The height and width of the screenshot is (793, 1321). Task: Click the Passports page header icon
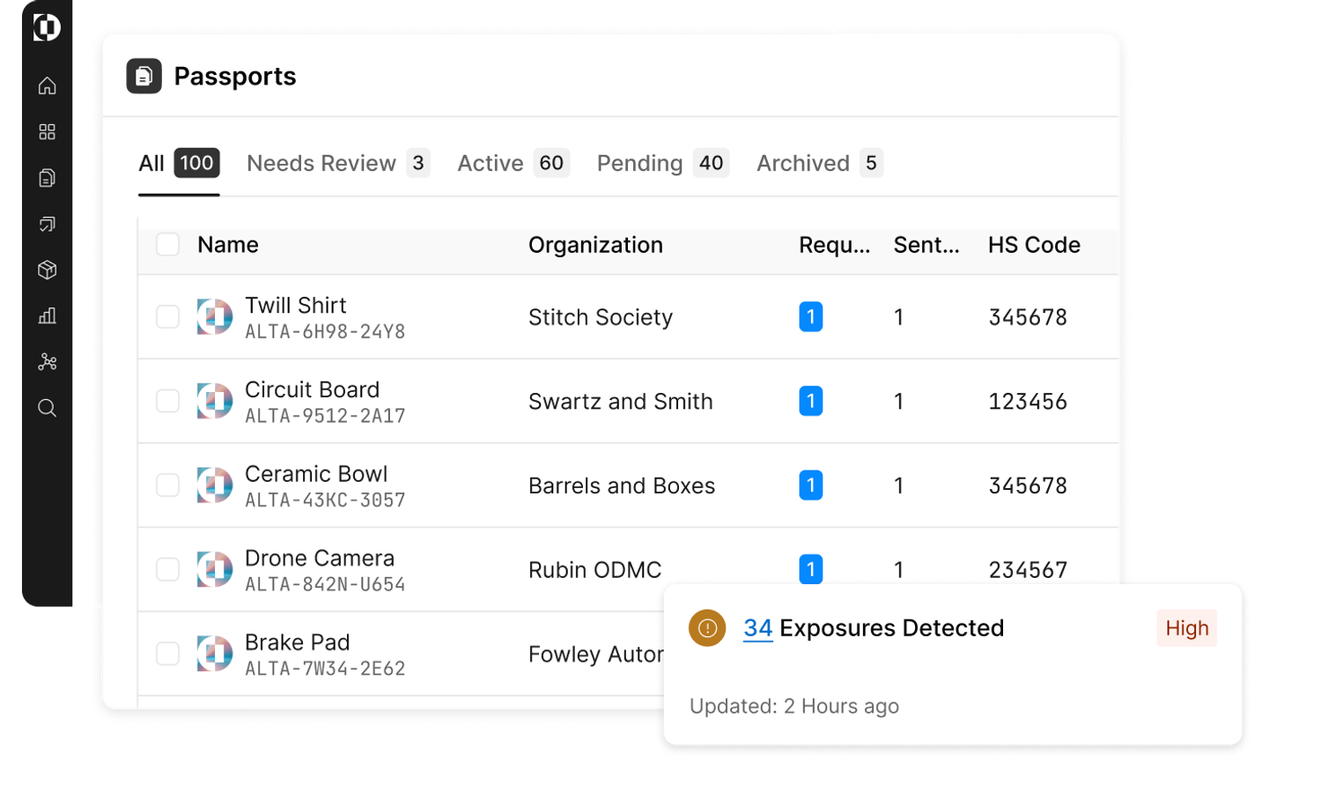pyautogui.click(x=144, y=76)
